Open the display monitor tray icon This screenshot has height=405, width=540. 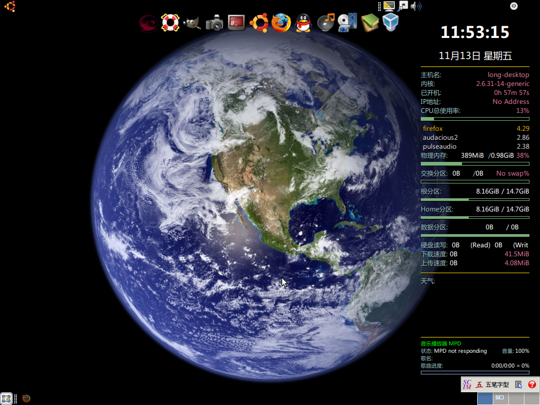click(x=389, y=6)
